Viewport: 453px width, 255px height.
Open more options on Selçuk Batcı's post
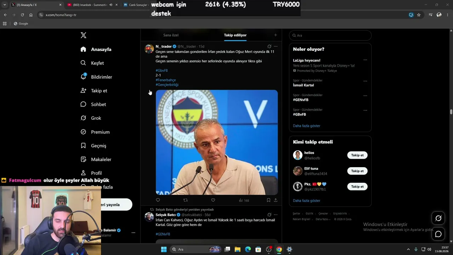tap(276, 215)
